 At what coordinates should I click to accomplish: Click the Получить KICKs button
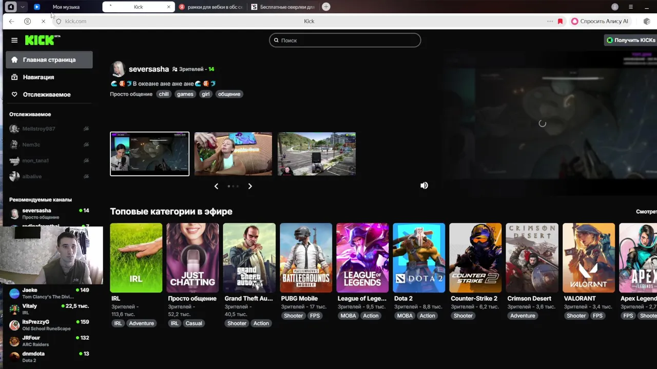pyautogui.click(x=631, y=40)
